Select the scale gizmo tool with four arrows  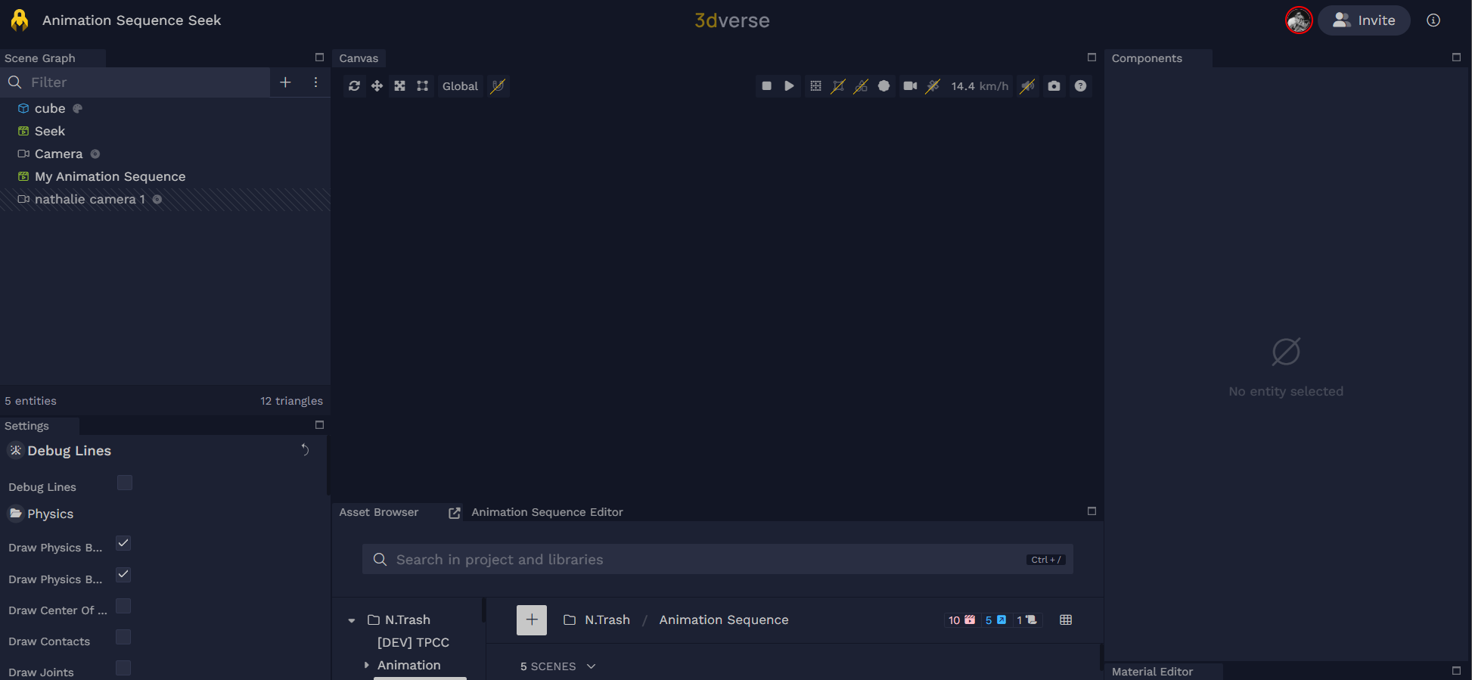pyautogui.click(x=399, y=86)
